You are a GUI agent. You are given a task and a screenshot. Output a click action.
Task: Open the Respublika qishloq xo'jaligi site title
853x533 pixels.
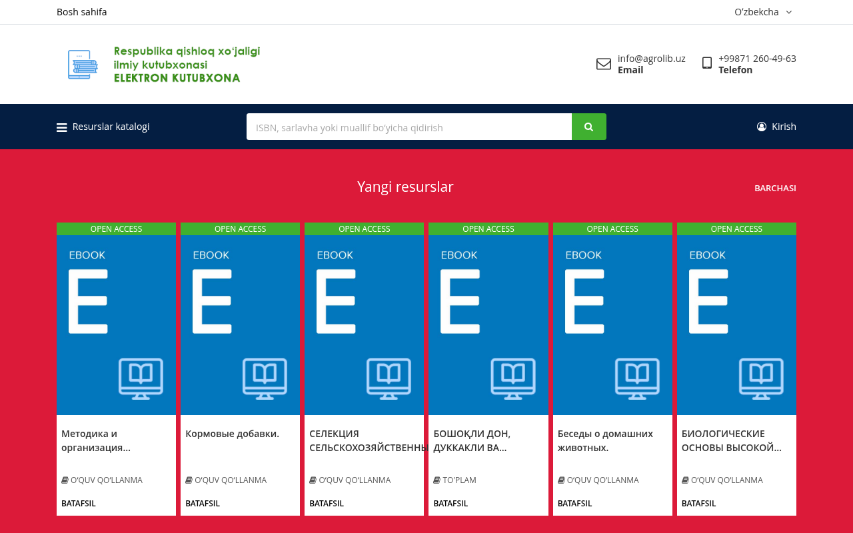click(x=187, y=65)
